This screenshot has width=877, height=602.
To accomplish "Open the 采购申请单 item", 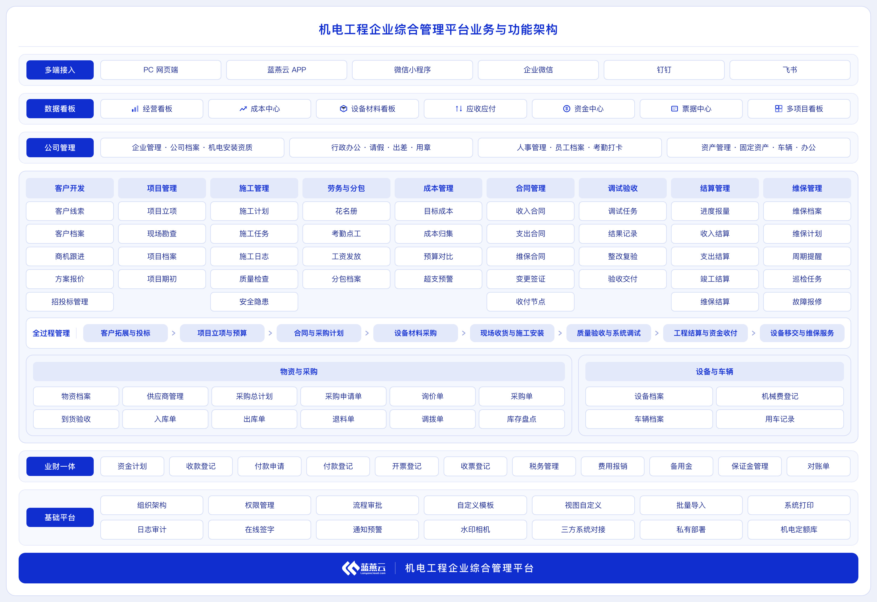I will tap(343, 396).
